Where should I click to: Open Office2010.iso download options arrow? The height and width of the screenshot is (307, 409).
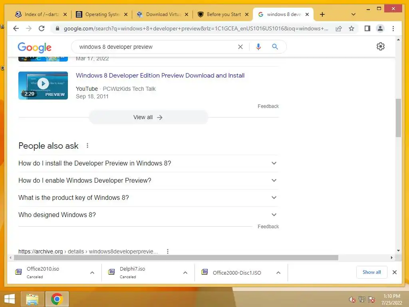(92, 273)
